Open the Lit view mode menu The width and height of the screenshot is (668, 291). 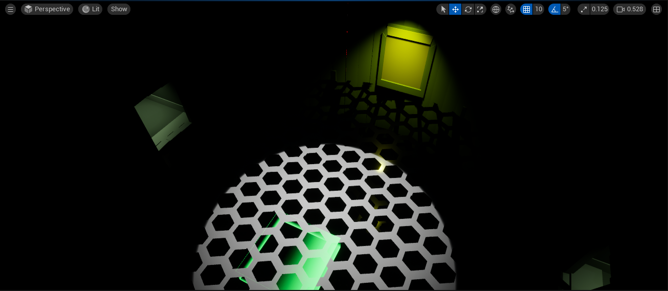tap(90, 9)
